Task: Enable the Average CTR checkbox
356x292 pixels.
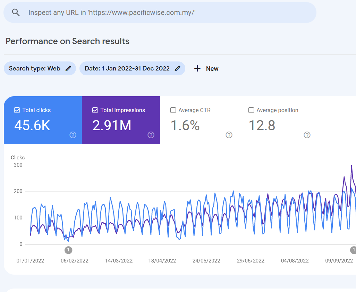Action: click(173, 110)
